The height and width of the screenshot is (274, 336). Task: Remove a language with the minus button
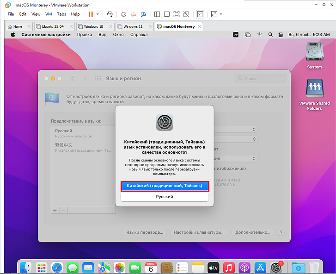point(63,210)
